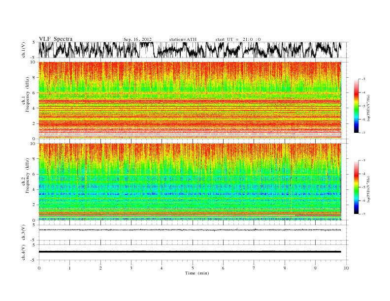Select the "Sep. 16, 2012" date text
This screenshot has width=390, height=301.
point(137,39)
